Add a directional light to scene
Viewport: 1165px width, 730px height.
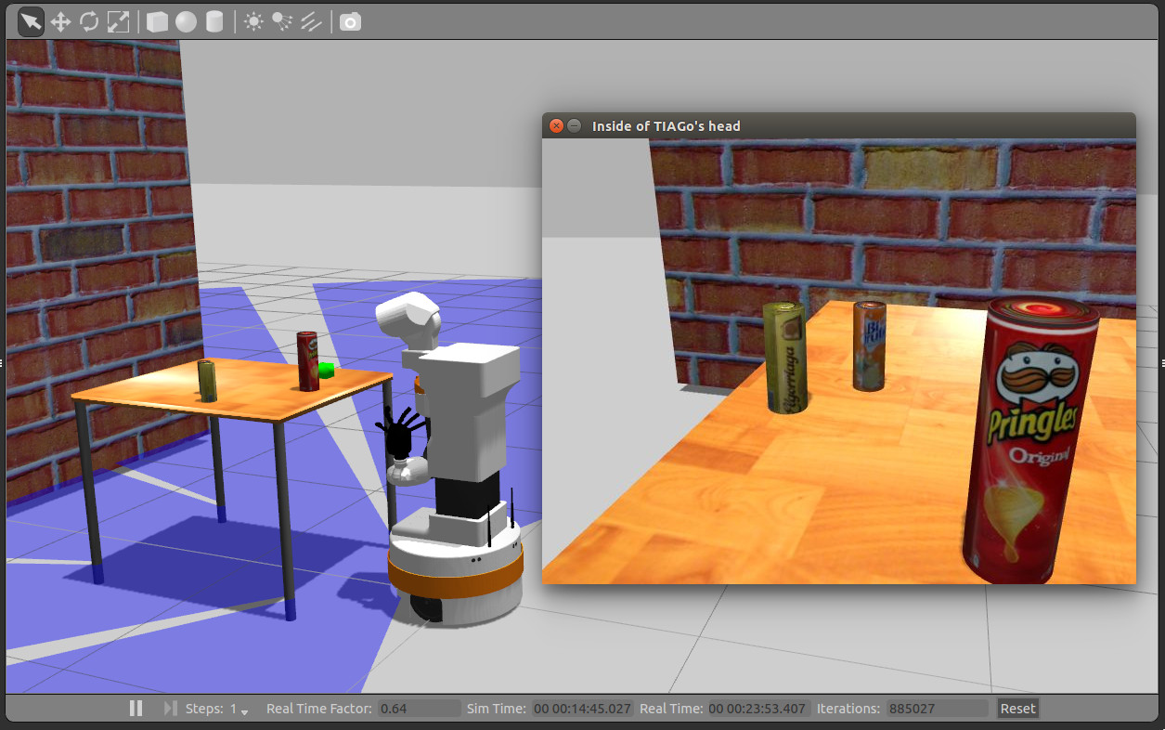(x=311, y=21)
